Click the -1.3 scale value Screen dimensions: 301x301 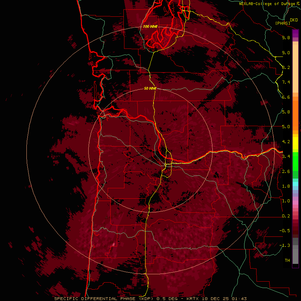285,245
